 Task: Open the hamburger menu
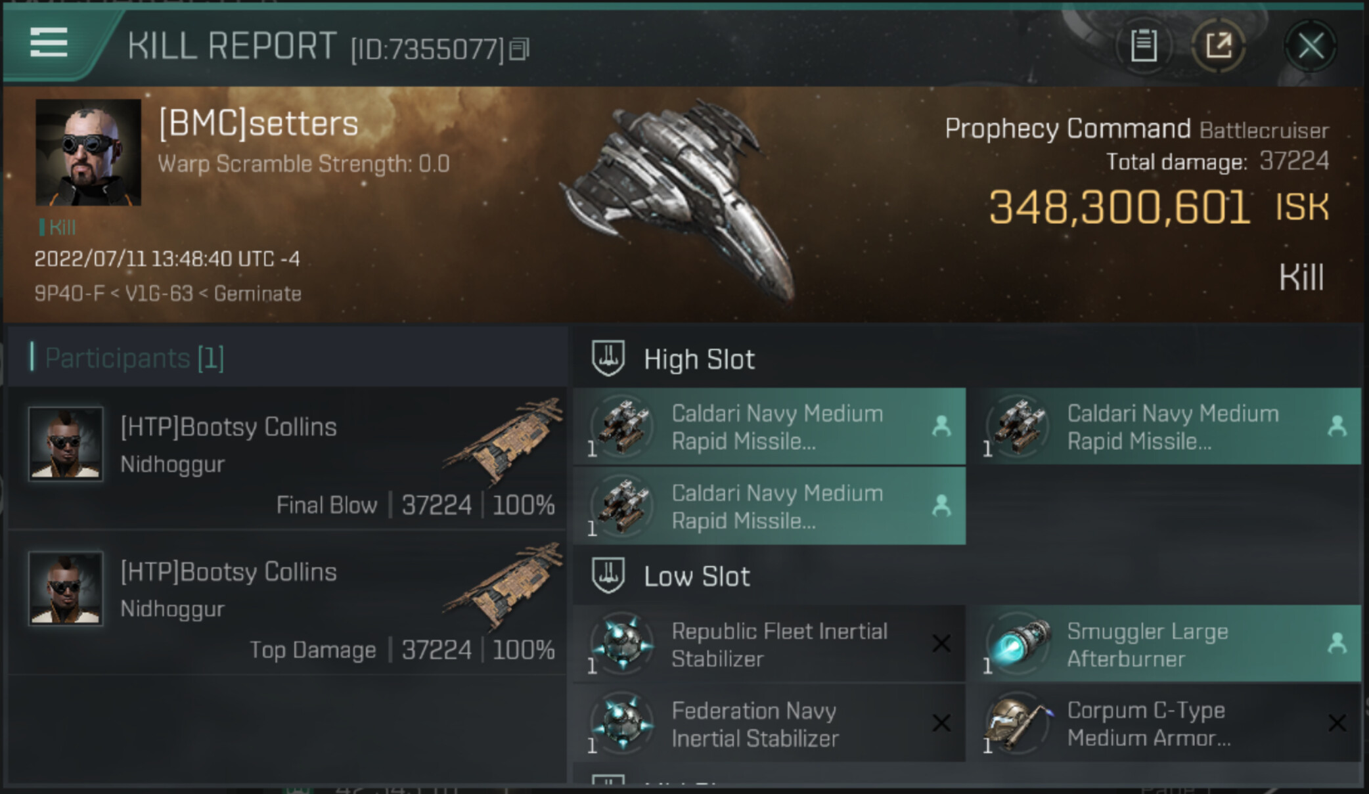[49, 43]
